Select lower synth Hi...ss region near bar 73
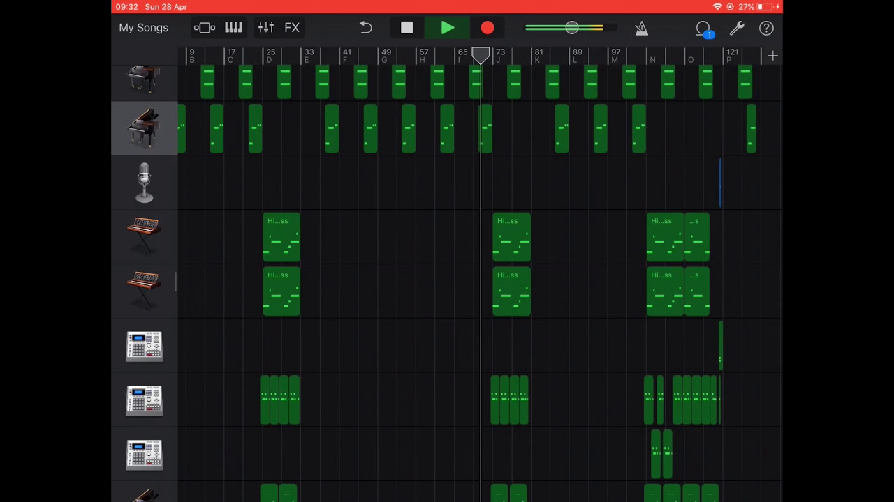894x502 pixels. point(511,291)
